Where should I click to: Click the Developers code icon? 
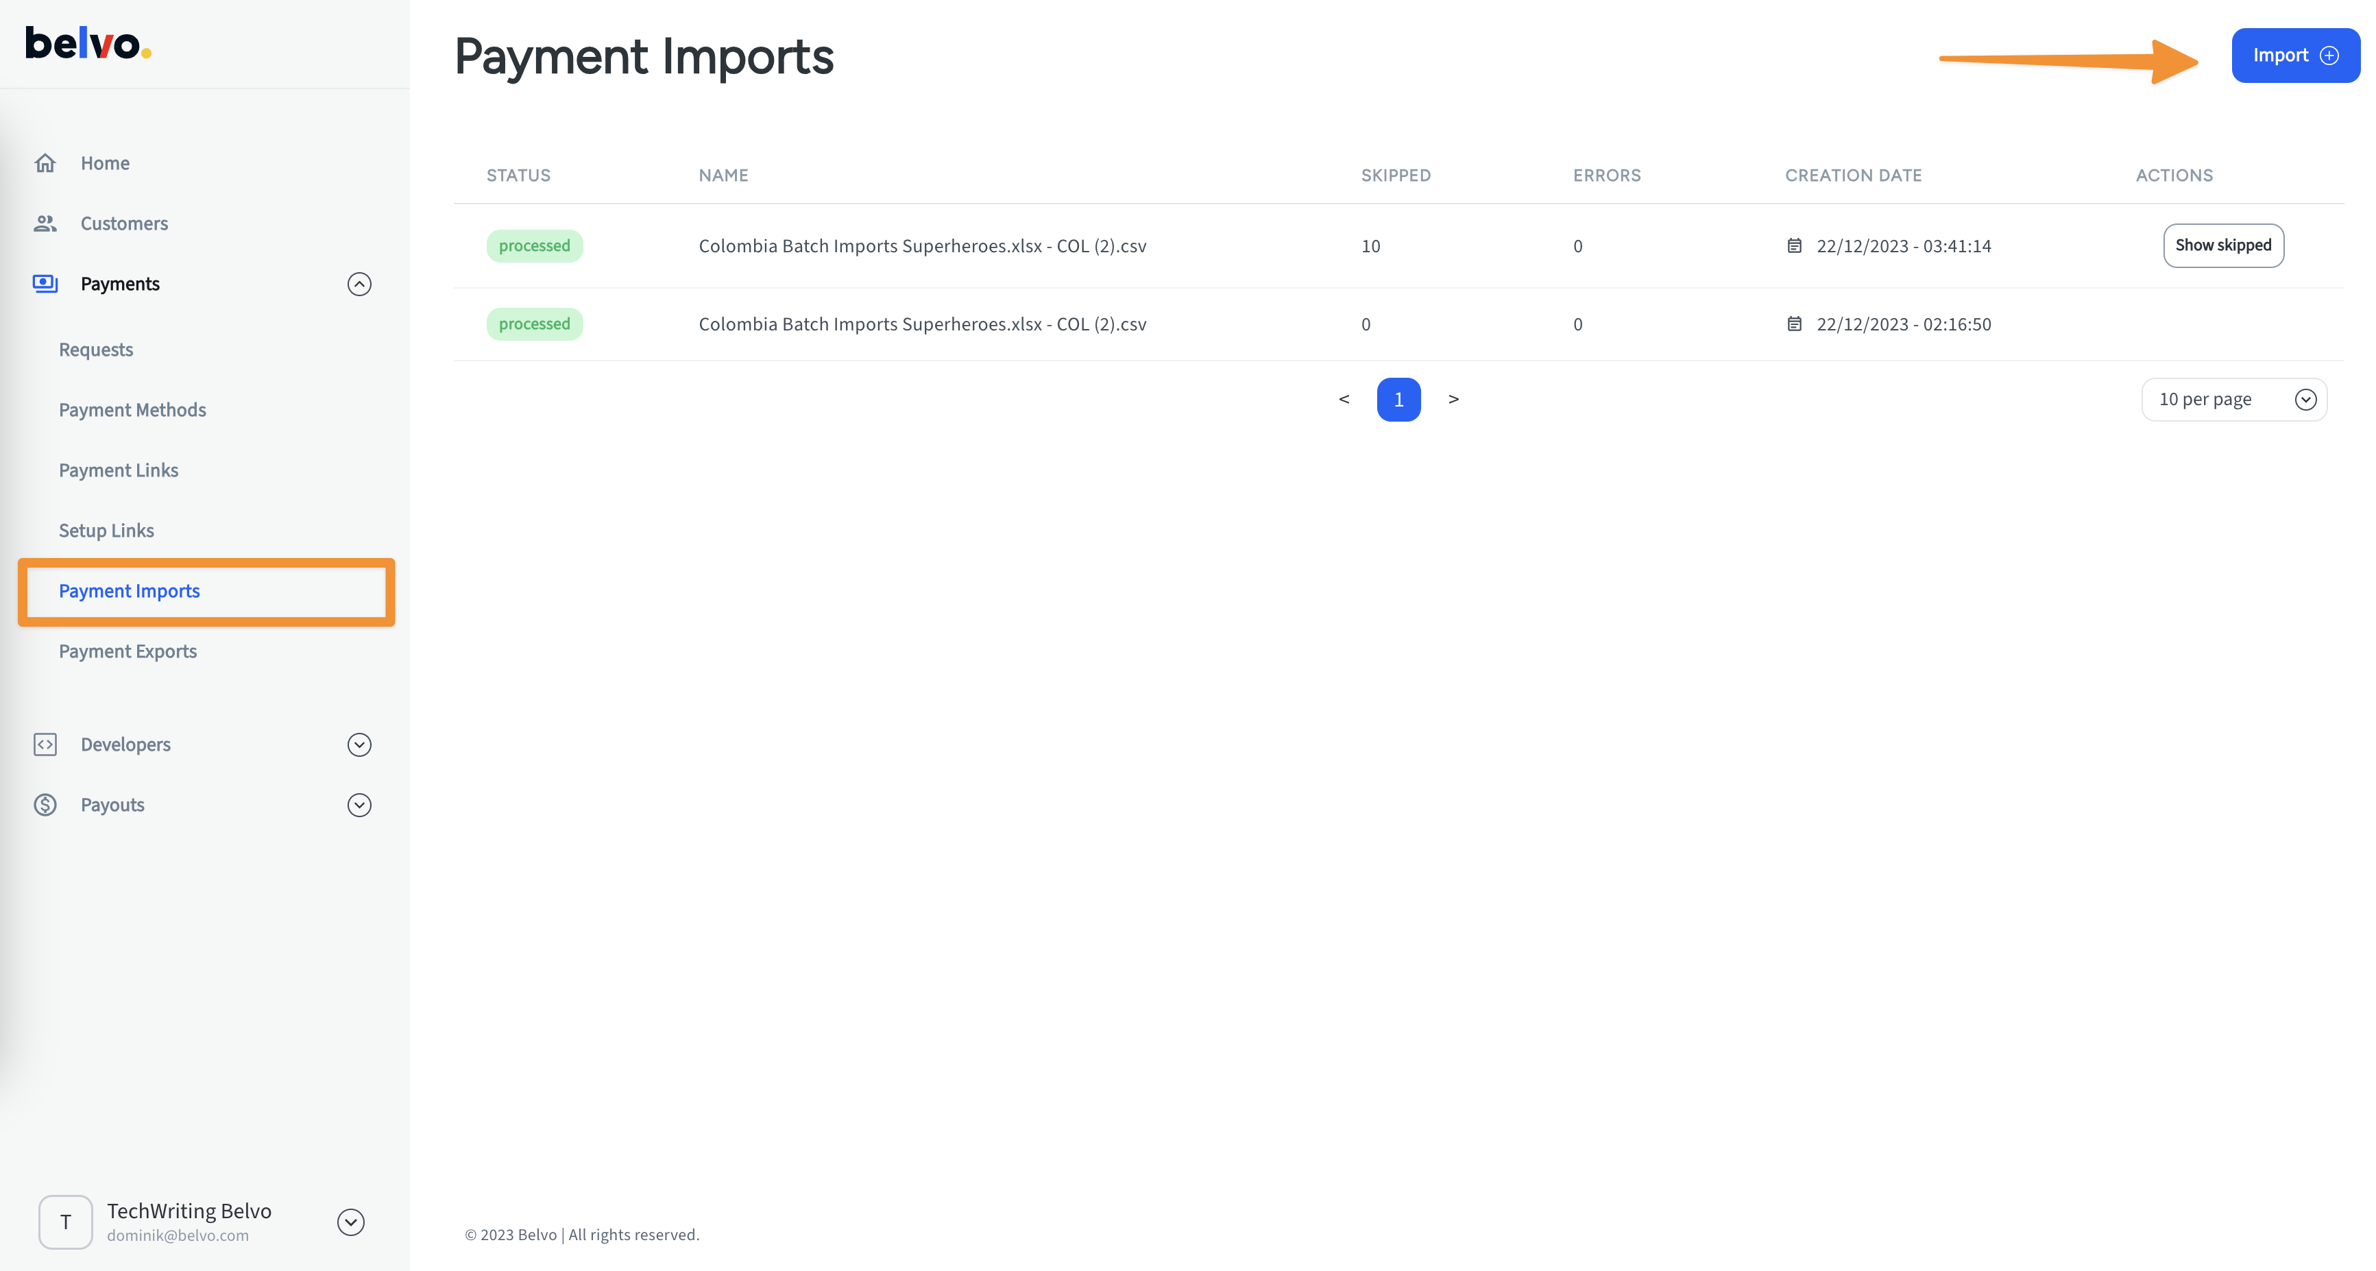point(45,745)
